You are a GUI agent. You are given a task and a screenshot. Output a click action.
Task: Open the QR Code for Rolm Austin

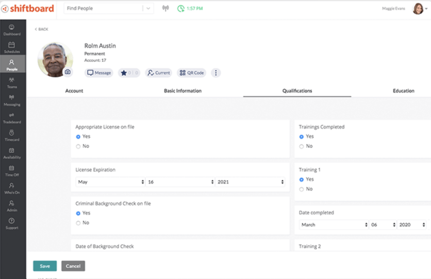191,73
